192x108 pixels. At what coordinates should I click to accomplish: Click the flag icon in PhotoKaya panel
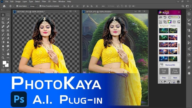coord(165,82)
